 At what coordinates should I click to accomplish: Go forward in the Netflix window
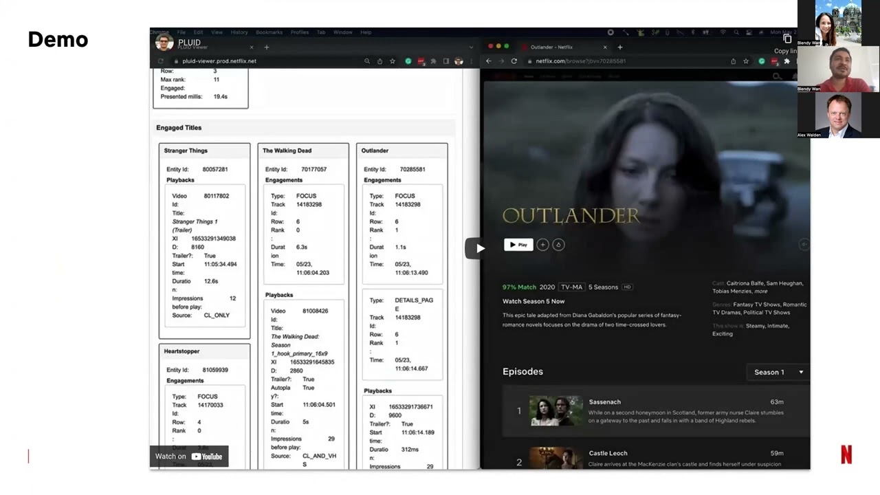pyautogui.click(x=501, y=61)
